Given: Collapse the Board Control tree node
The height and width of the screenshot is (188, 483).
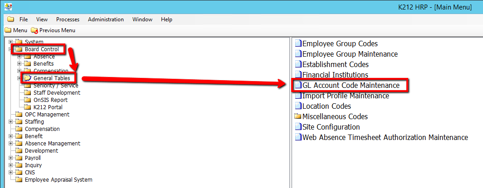Looking at the screenshot, I should (10, 49).
